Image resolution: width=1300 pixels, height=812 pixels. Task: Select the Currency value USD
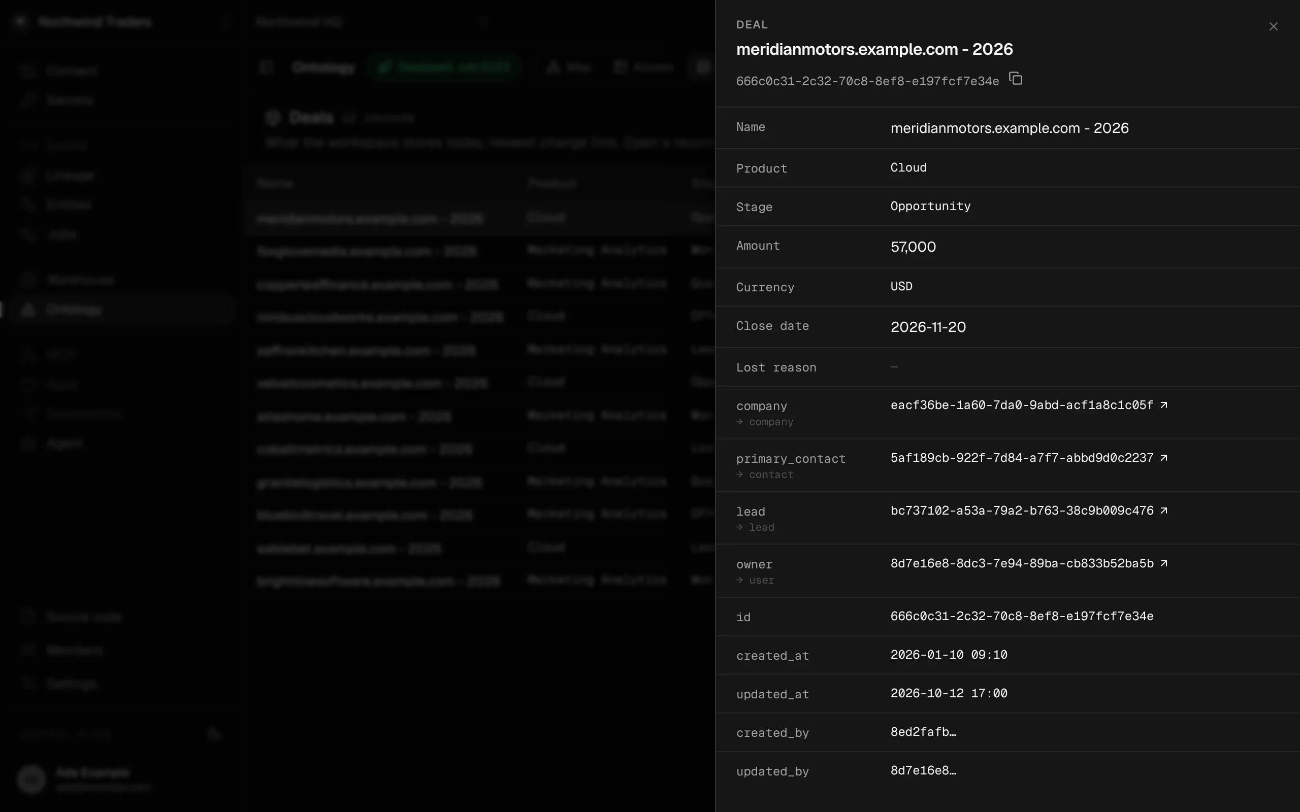(x=901, y=286)
